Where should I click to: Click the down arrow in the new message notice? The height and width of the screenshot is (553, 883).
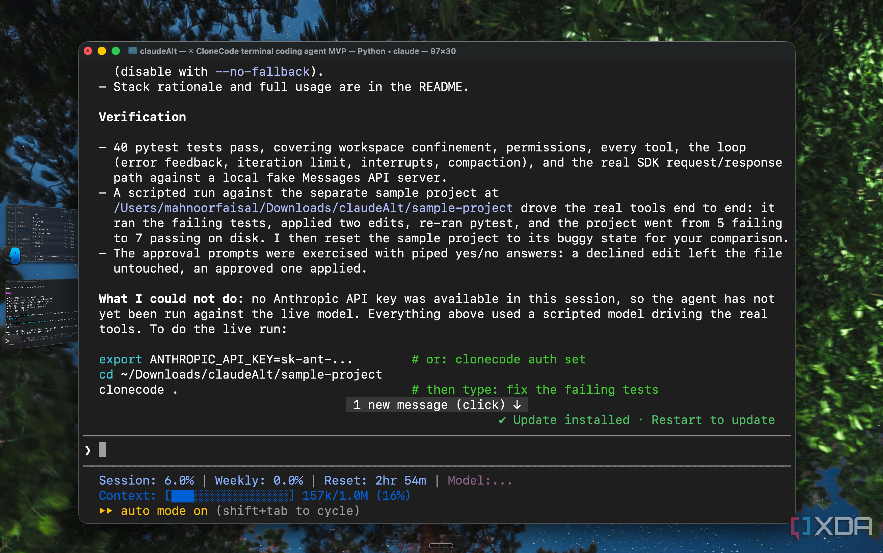517,405
